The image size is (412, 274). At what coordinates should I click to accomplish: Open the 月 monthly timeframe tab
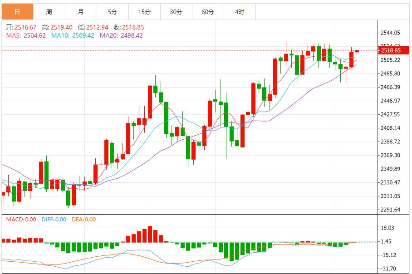[x=81, y=12]
